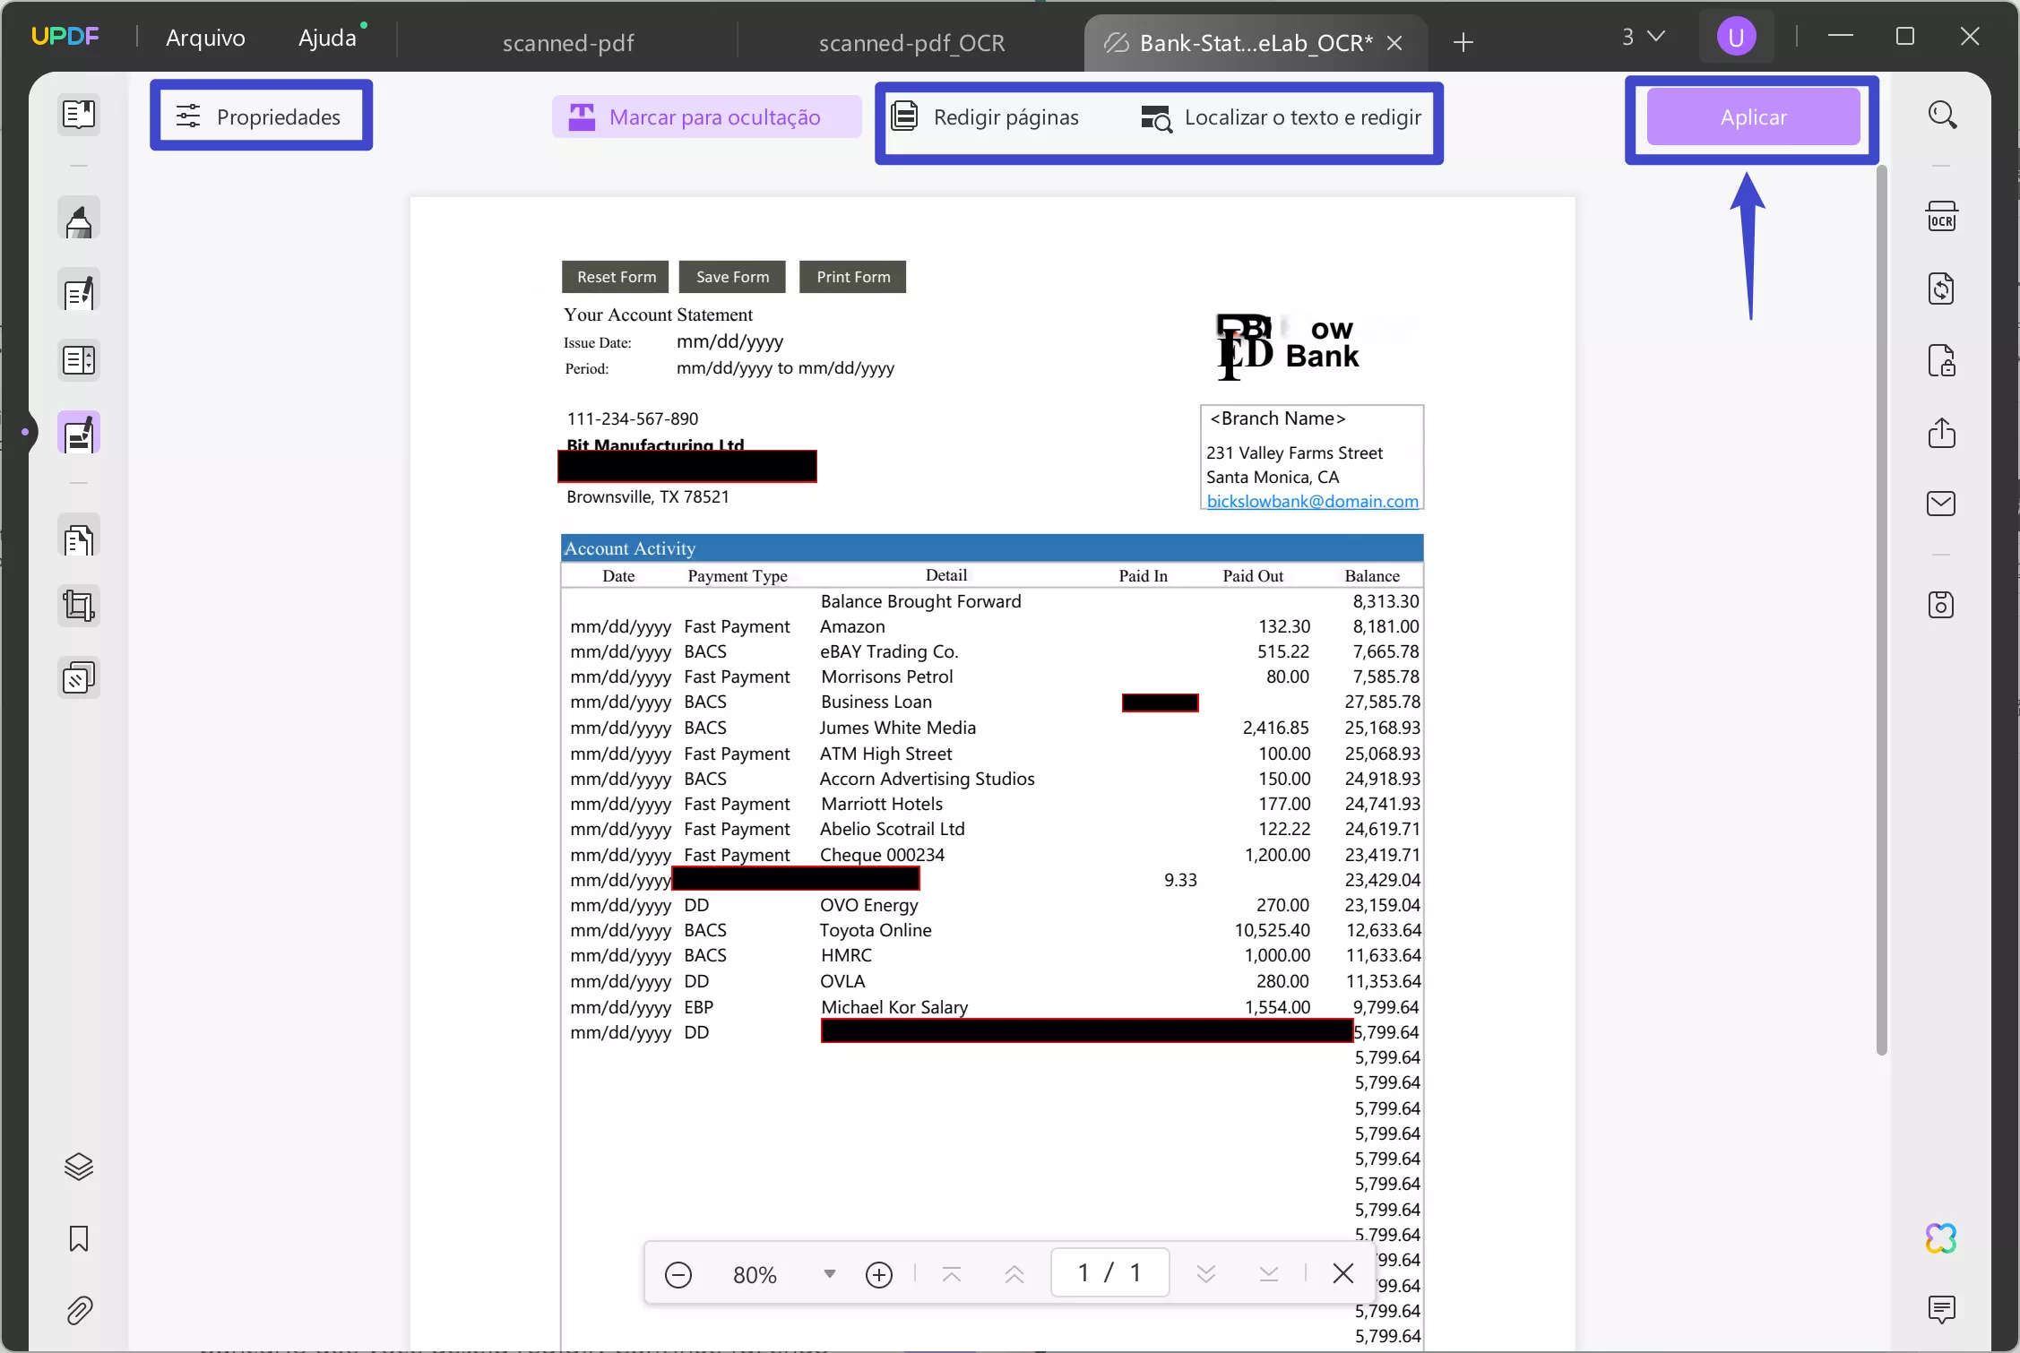This screenshot has height=1353, width=2020.
Task: Switch to the Edit text tool
Action: (x=79, y=292)
